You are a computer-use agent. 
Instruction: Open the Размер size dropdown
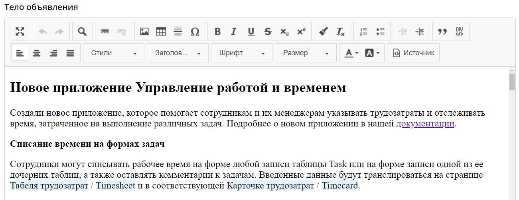pyautogui.click(x=306, y=53)
